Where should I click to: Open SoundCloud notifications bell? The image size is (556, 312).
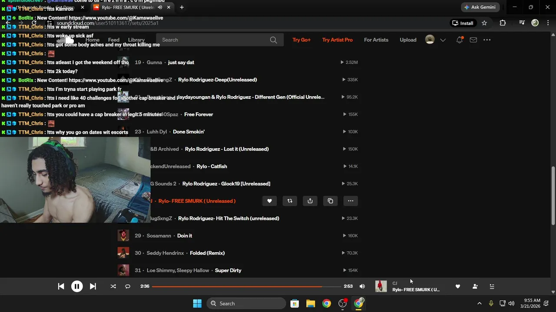pyautogui.click(x=460, y=40)
